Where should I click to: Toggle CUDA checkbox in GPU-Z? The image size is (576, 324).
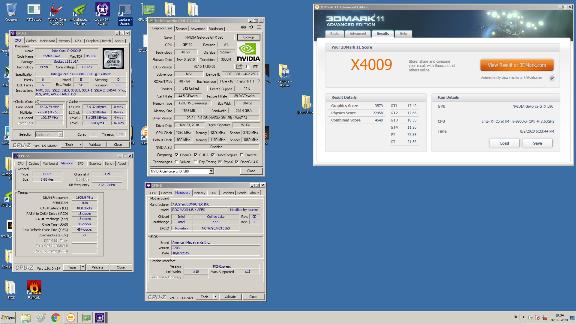pos(196,155)
